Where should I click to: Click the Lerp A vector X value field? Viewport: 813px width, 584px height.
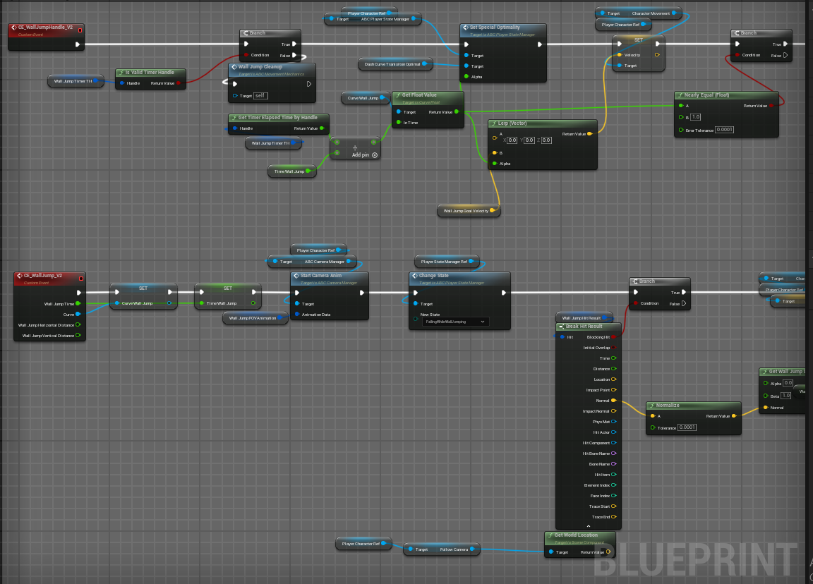512,140
